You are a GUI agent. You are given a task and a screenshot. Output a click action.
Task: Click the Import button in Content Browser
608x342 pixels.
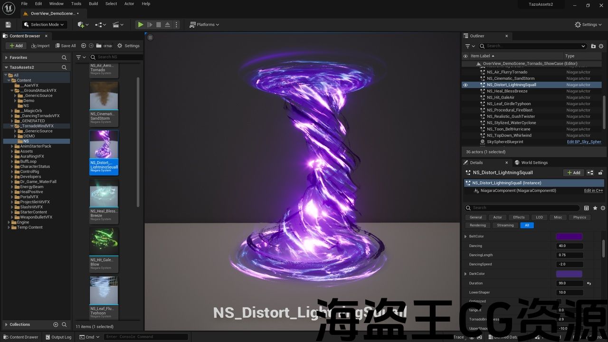40,46
